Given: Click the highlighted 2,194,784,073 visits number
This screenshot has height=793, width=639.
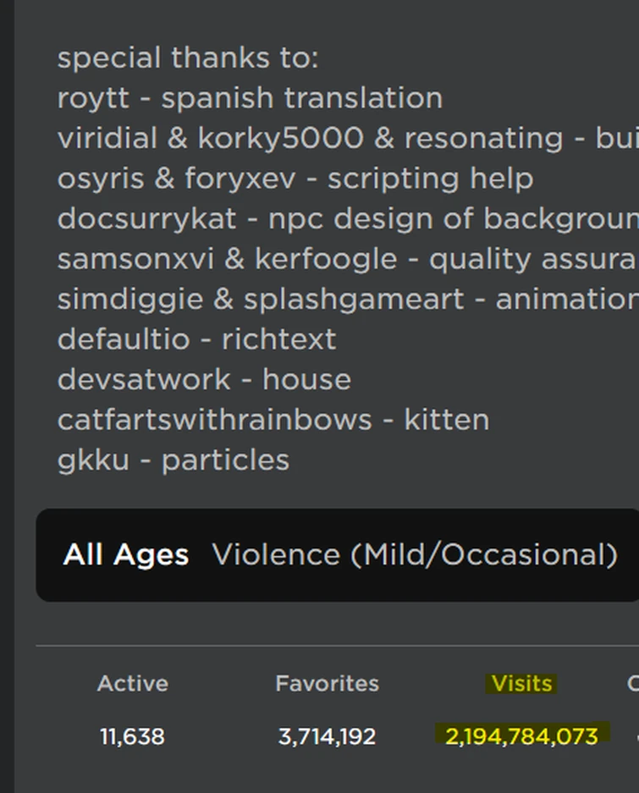Looking at the screenshot, I should tap(521, 736).
